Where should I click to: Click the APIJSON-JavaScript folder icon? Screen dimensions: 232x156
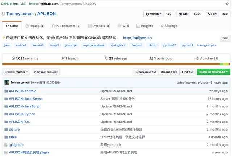click(x=6, y=106)
